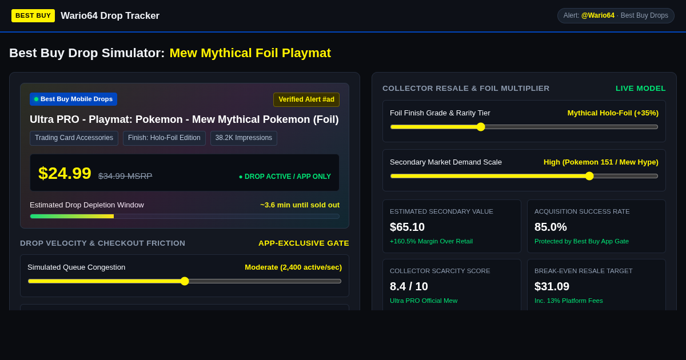Click the Estimated Drop Depletion progress bar
Viewport: 686px width, 360px height.
[x=185, y=216]
